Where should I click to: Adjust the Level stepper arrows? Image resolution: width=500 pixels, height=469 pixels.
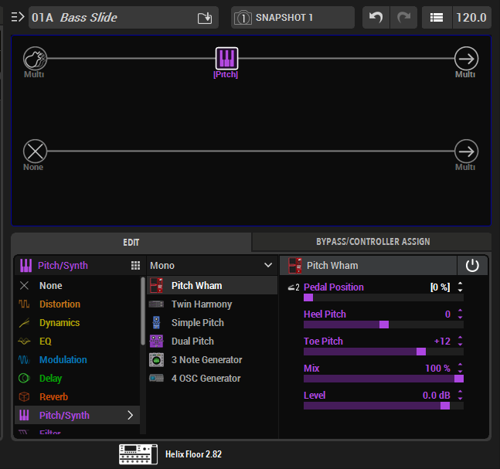click(x=460, y=396)
